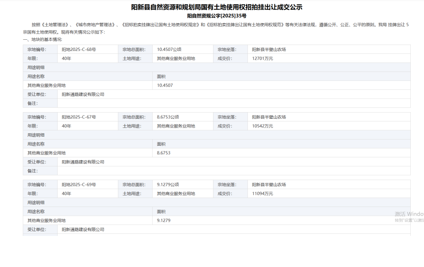Click total area value 9.1279公顷

[167, 185]
